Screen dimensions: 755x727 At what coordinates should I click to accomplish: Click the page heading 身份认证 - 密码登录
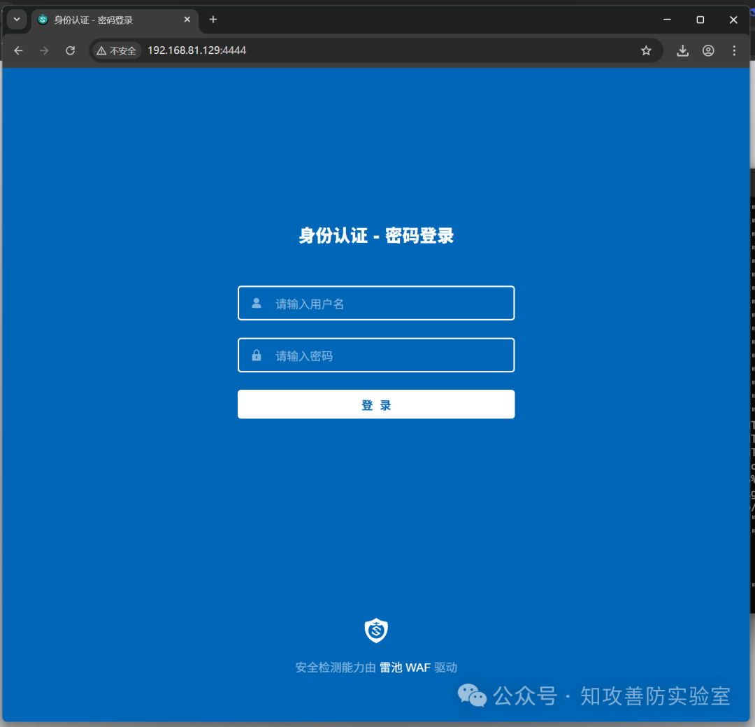point(376,236)
